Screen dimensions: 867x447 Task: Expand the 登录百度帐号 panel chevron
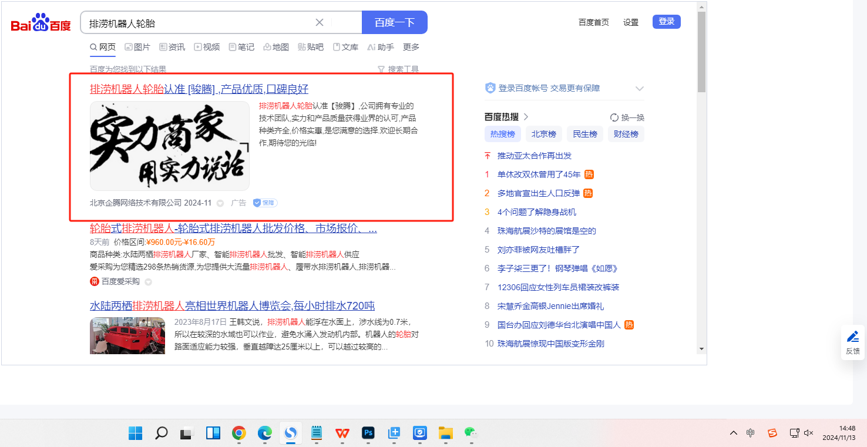(x=640, y=89)
